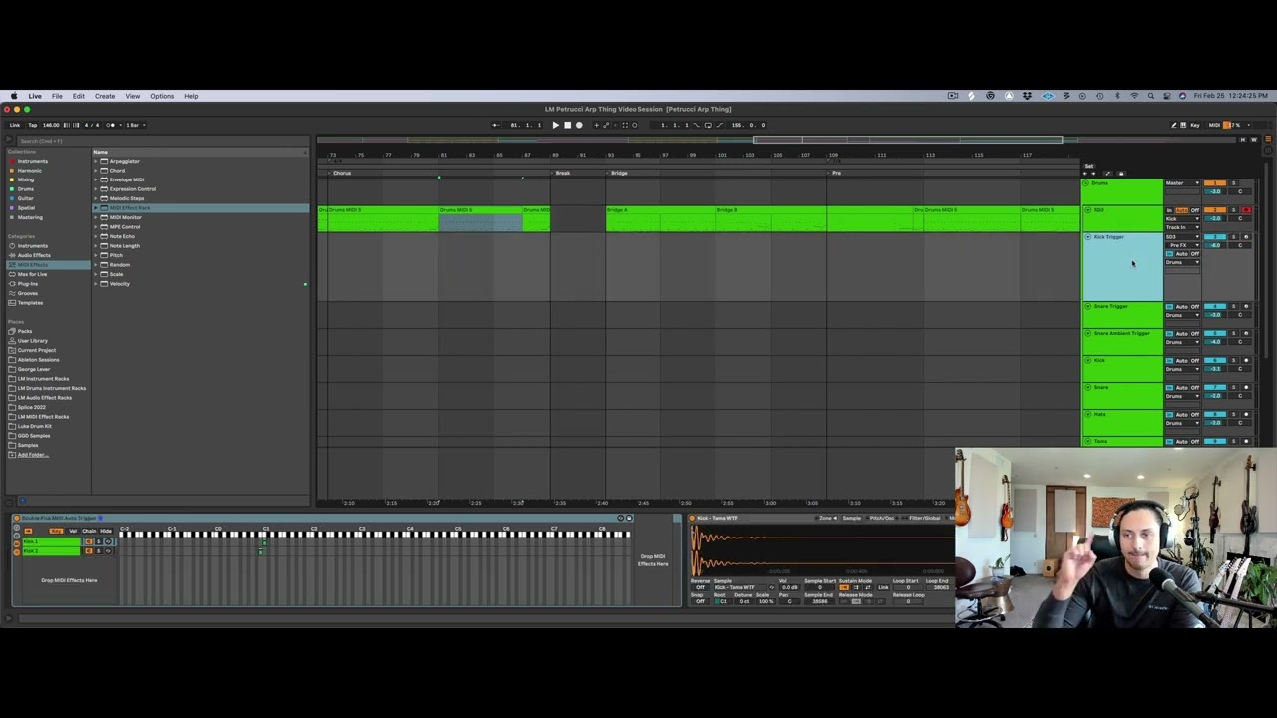This screenshot has height=718, width=1277.
Task: Select the Drums collection in browser
Action: point(25,189)
